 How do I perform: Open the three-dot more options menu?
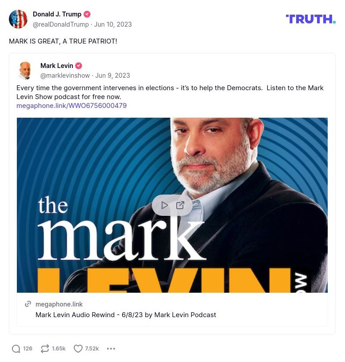(x=111, y=349)
